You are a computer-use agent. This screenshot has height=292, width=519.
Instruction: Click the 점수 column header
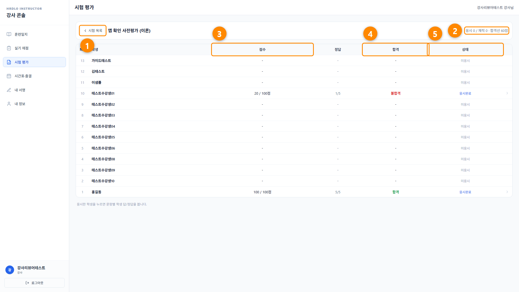point(262,49)
